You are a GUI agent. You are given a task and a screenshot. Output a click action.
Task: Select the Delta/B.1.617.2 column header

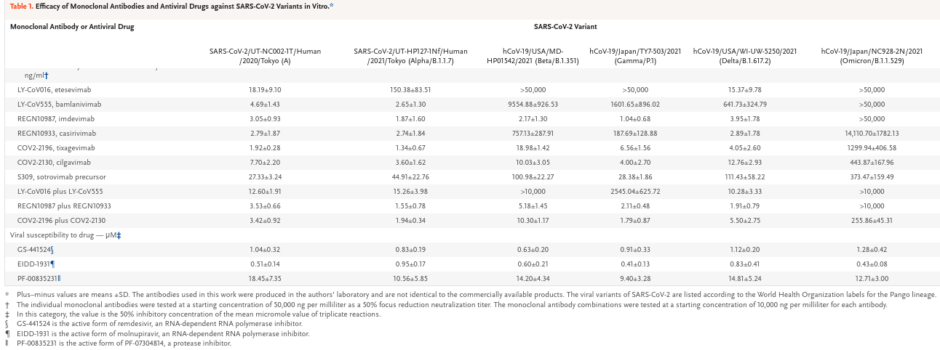(745, 56)
